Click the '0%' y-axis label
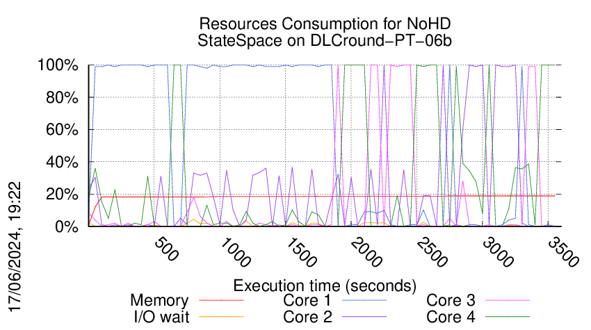Image resolution: width=591 pixels, height=330 pixels. (67, 226)
